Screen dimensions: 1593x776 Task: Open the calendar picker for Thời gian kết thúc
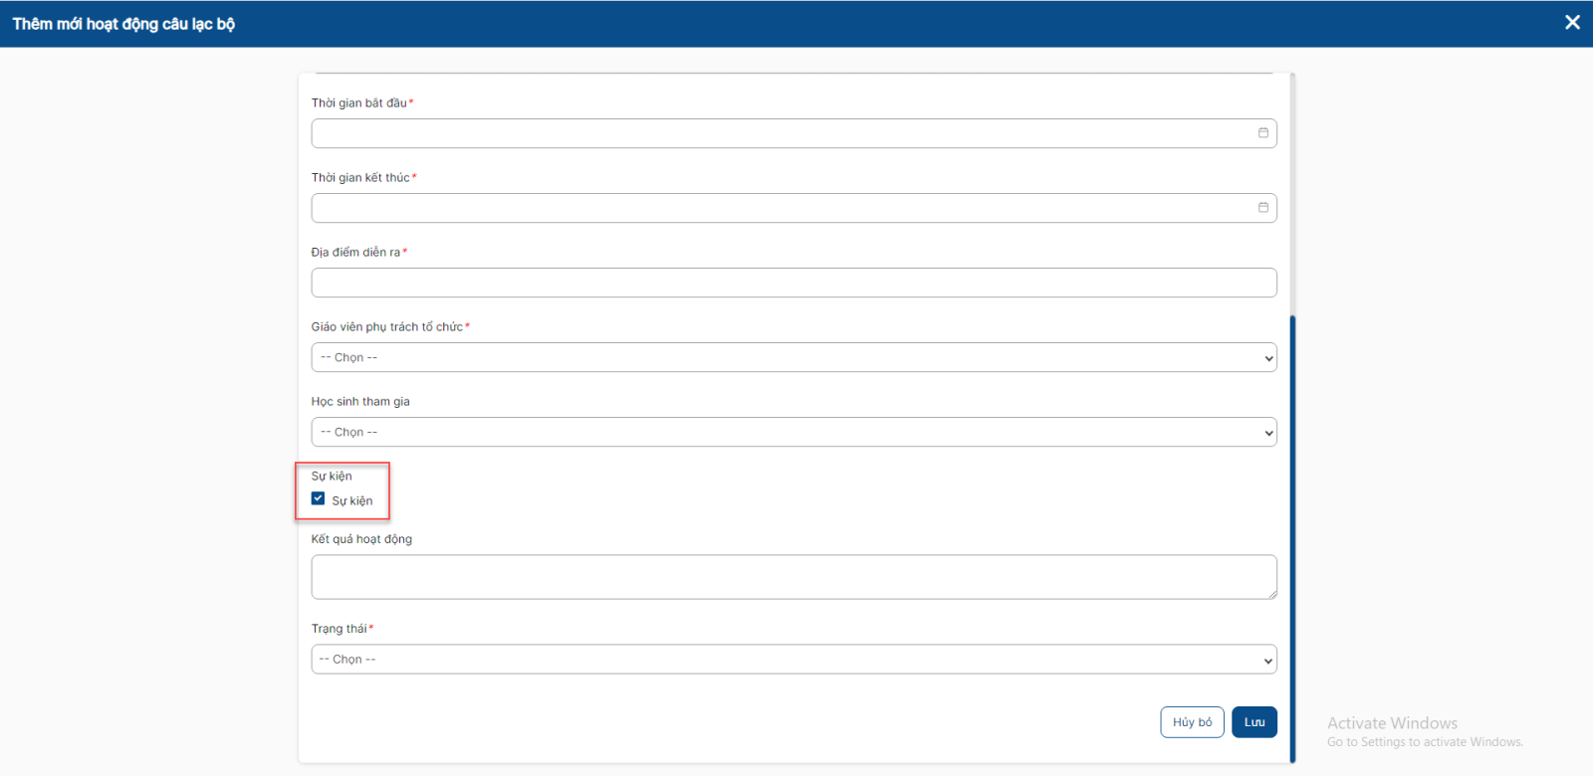click(x=1262, y=208)
